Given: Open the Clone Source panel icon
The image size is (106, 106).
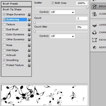Looking at the screenshot, I should click(94, 14).
